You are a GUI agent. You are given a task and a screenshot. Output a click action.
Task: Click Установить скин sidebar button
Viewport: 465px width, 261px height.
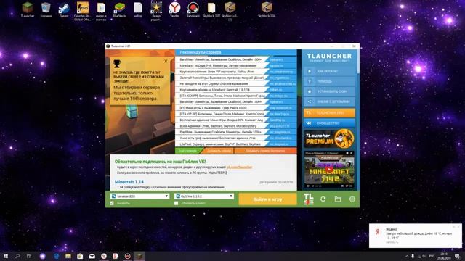coord(329,91)
